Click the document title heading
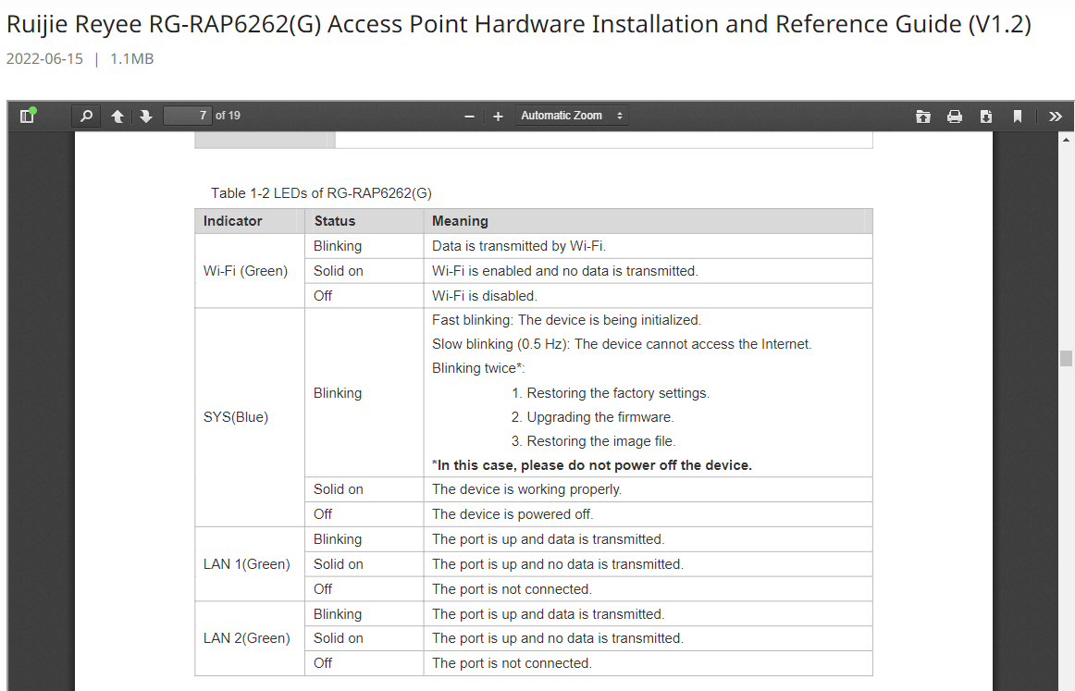The width and height of the screenshot is (1075, 691). coord(518,24)
